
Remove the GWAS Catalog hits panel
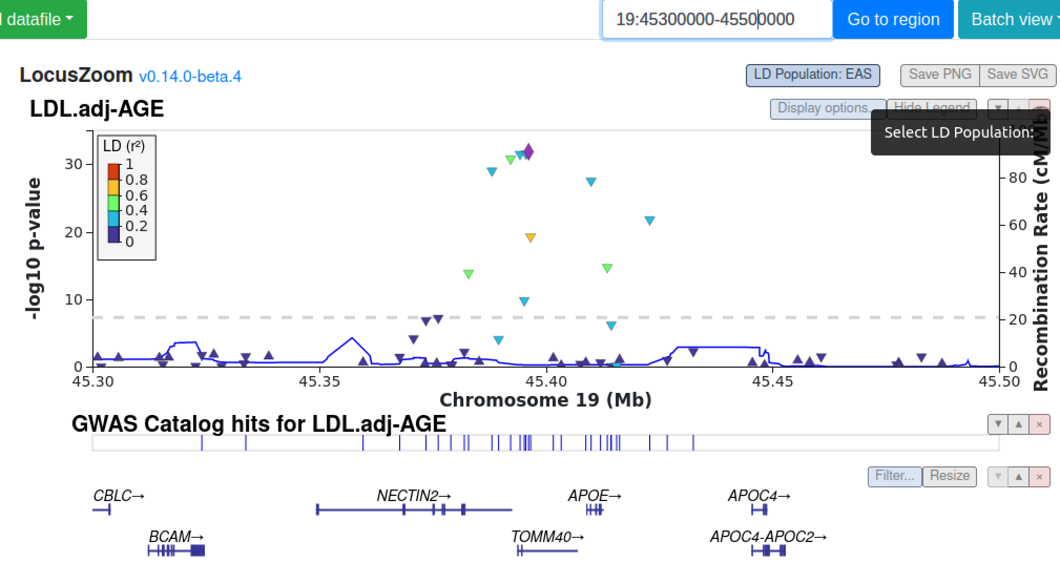coord(1038,424)
